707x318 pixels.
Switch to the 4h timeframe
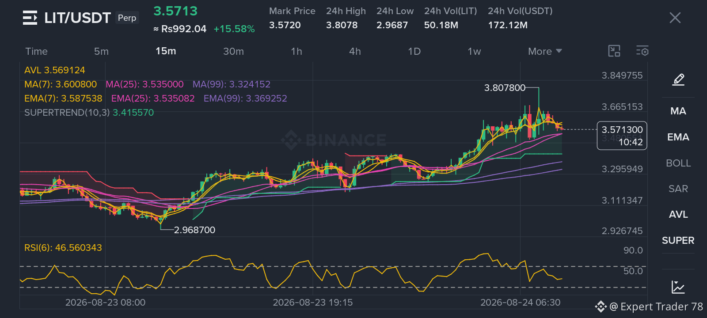pyautogui.click(x=355, y=51)
